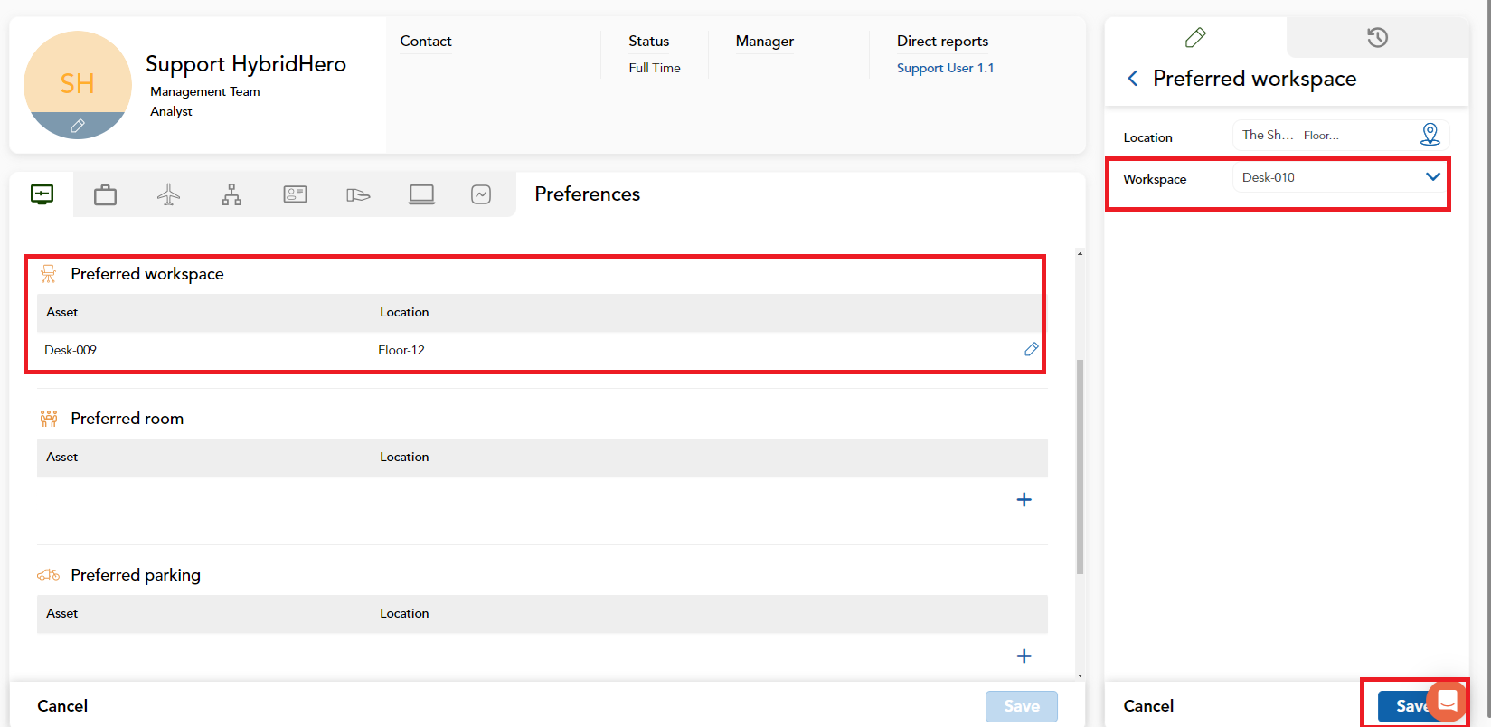Screen dimensions: 1491x727
Task: Open the desk preferences tab icon
Action: [x=42, y=194]
